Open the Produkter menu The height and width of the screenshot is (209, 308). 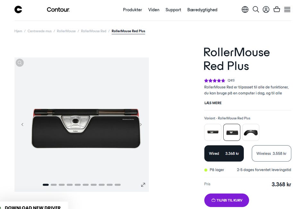tap(133, 10)
